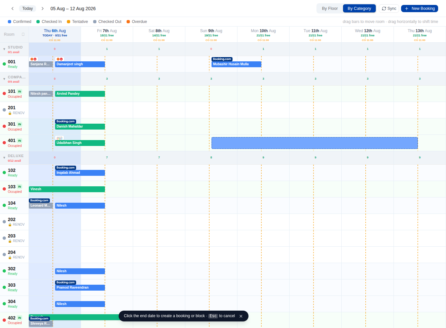Open Udaibhan Singh booking bar
The width and height of the screenshot is (446, 328).
coord(80,143)
